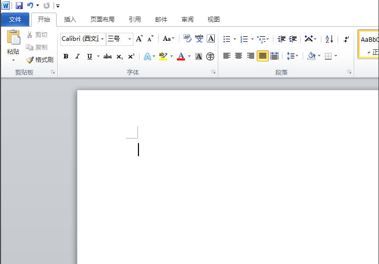Click the 文件 File button
Screen dimensions: 379x264
point(15,20)
